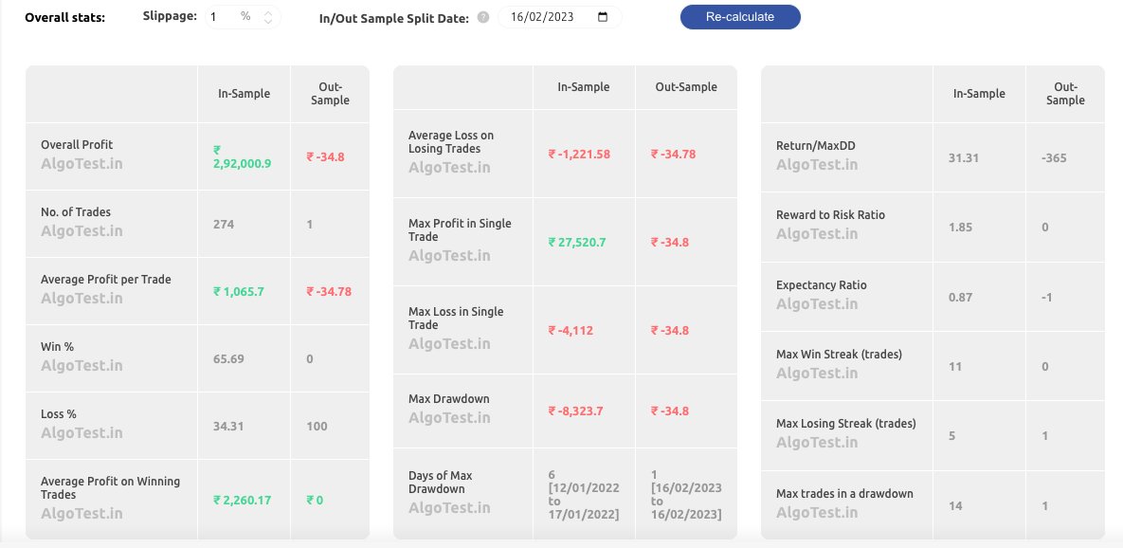Select in-sample drawdown dates 12/01/2022 to 17/01/2022
Screen dimensions: 1123x548
coord(584,494)
